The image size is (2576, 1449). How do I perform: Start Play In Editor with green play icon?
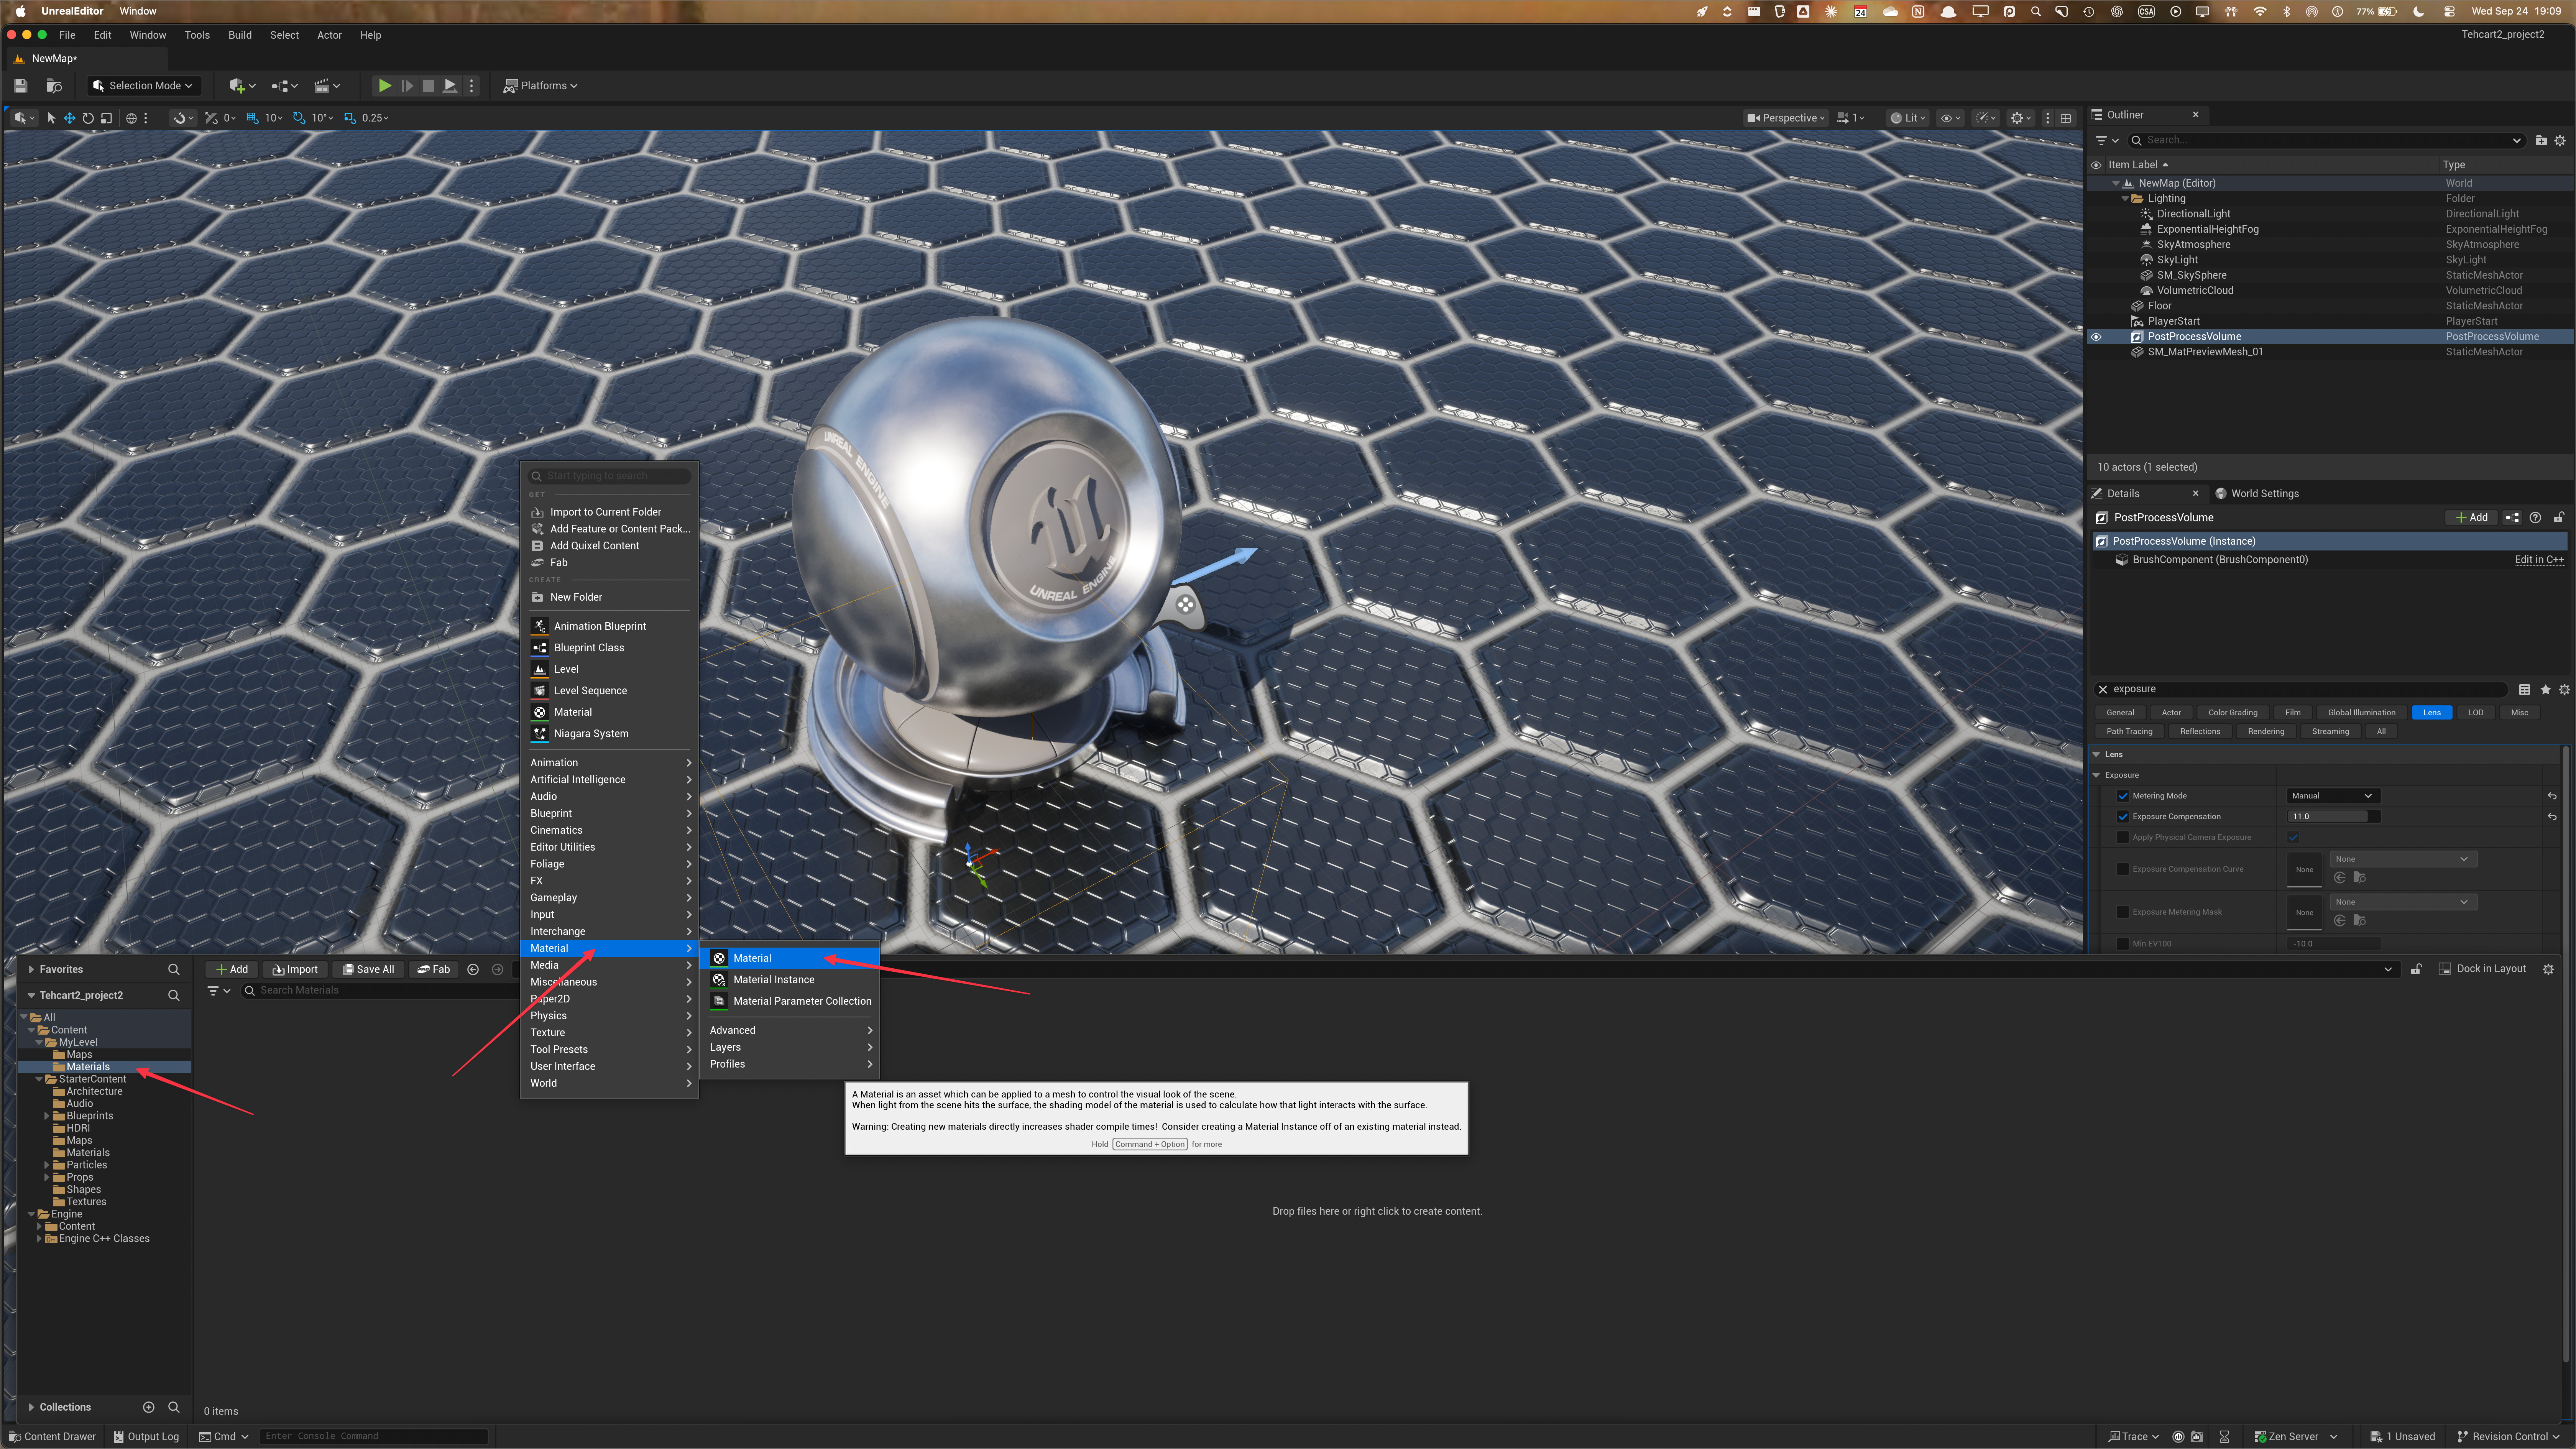click(x=384, y=86)
